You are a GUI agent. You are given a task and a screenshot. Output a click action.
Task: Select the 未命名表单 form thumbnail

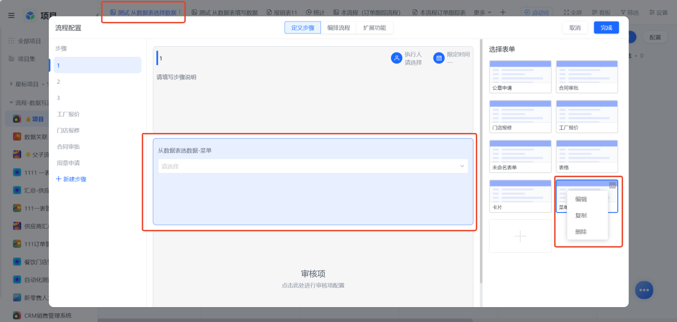click(520, 156)
